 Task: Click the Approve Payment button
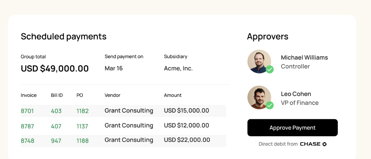(292, 128)
